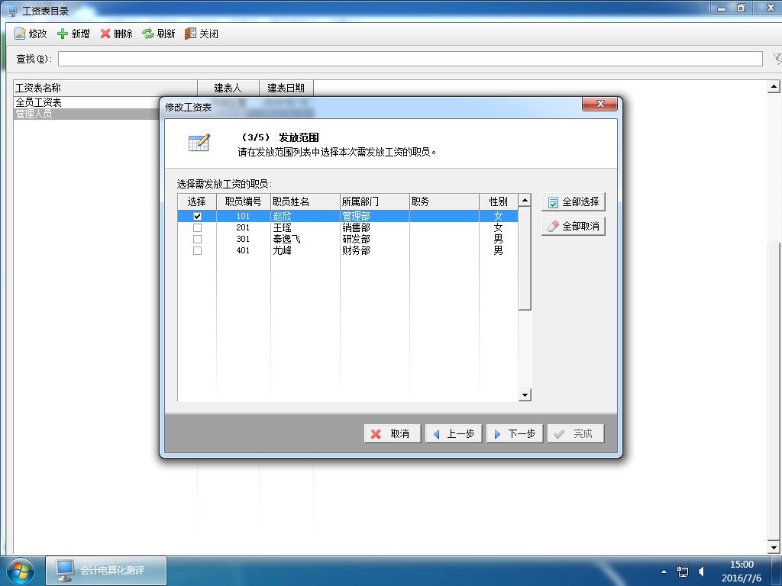The width and height of the screenshot is (782, 586).
Task: Click the 建表人 column header
Action: click(x=228, y=88)
